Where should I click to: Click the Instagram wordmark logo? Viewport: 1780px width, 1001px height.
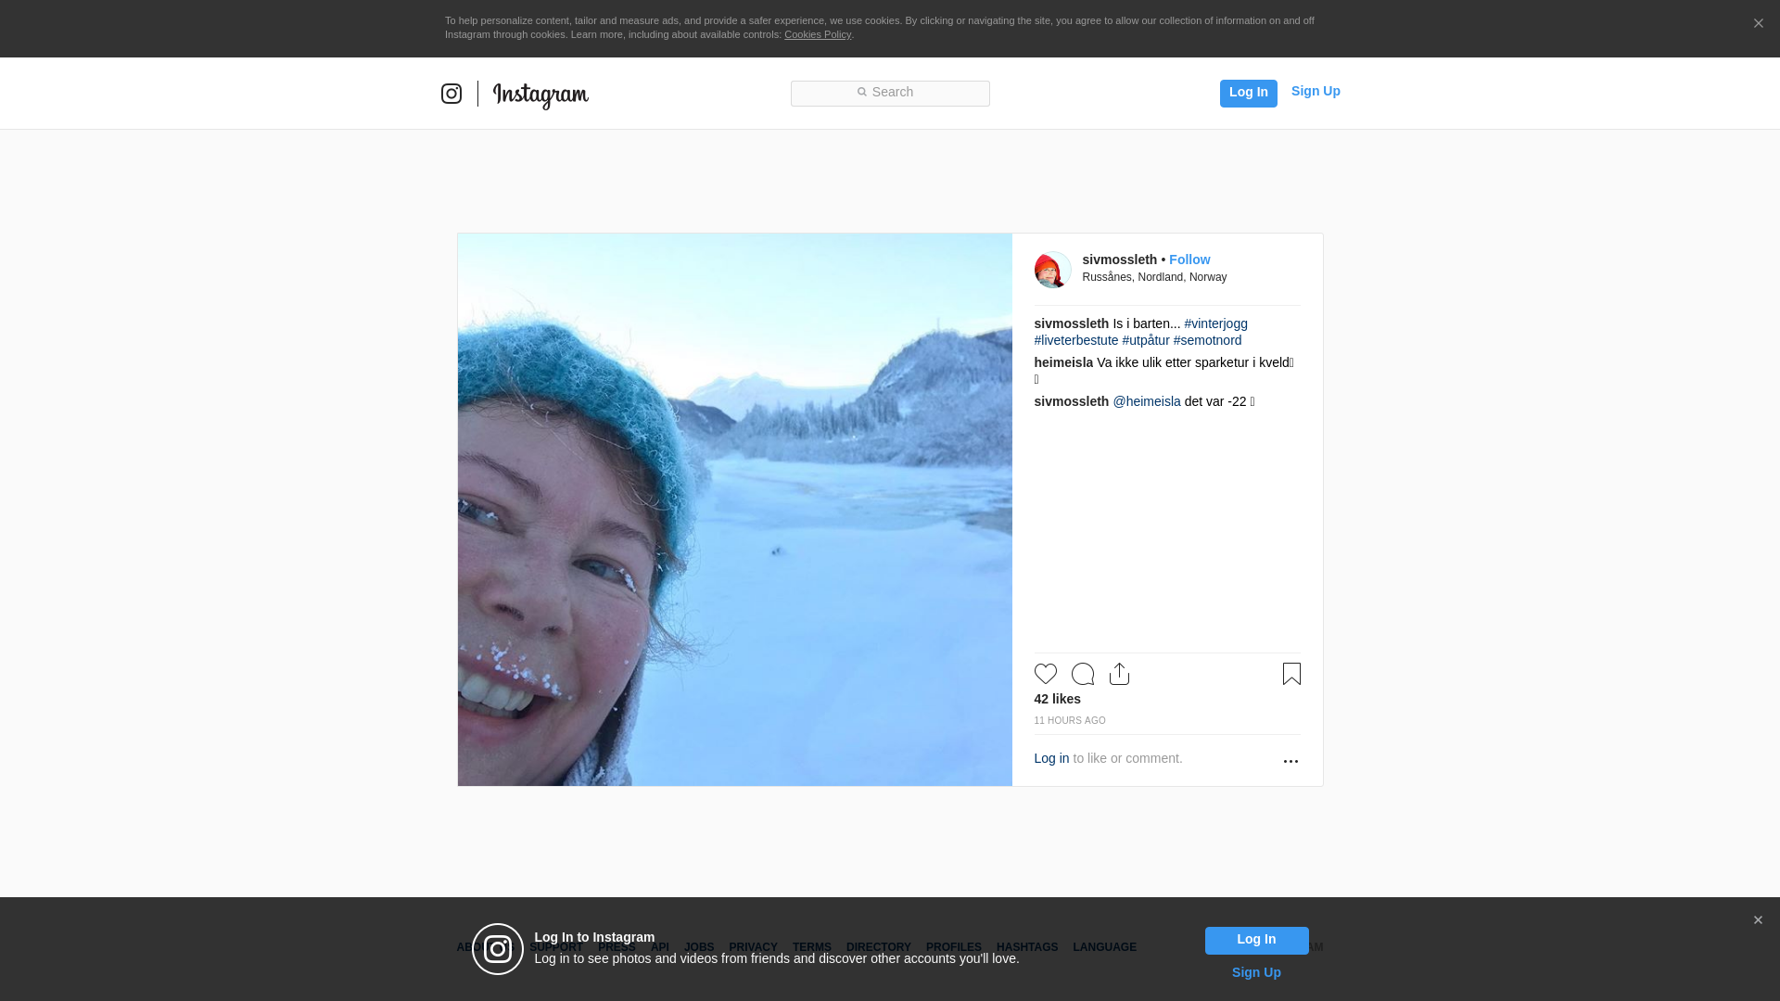540,95
